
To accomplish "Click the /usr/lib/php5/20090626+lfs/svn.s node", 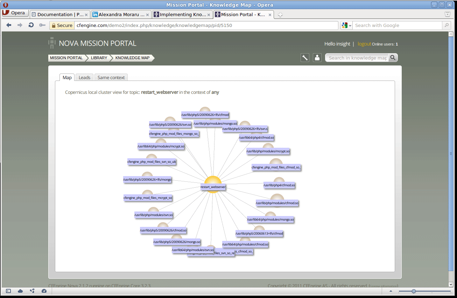I will click(245, 129).
